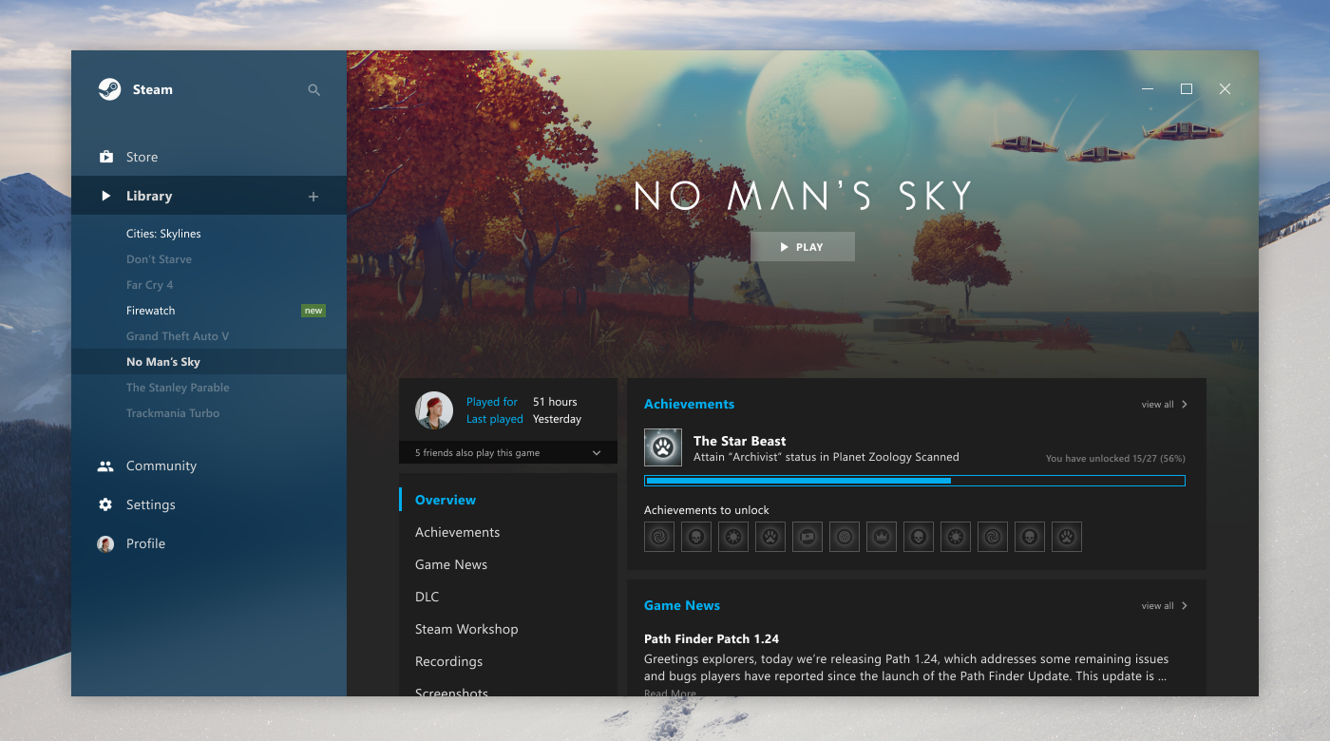Viewport: 1330px width, 741px height.
Task: Open the Recordings tab
Action: pos(448,661)
